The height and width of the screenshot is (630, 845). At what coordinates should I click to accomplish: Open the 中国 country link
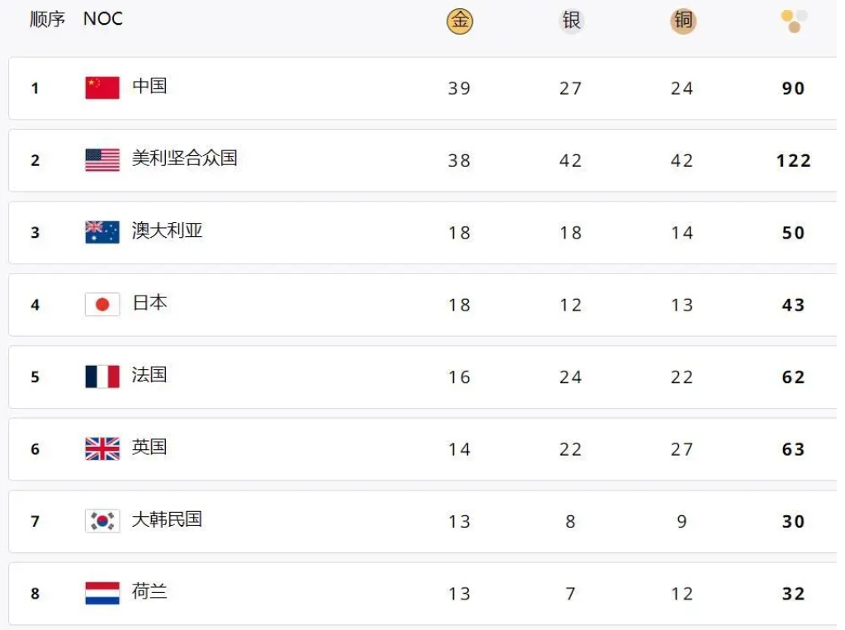(149, 86)
